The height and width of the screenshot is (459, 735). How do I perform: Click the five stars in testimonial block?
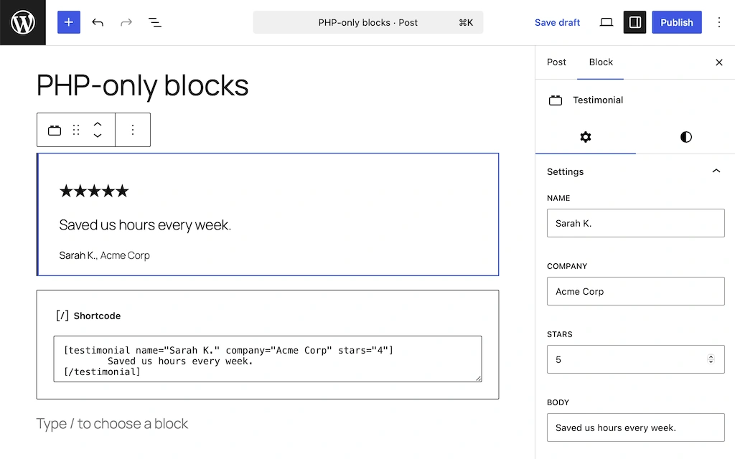pyautogui.click(x=94, y=191)
